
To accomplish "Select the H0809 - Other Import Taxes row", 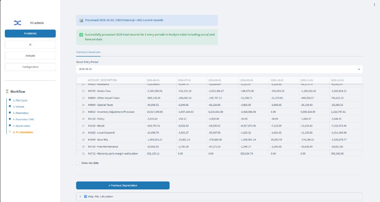I will coord(219,98).
